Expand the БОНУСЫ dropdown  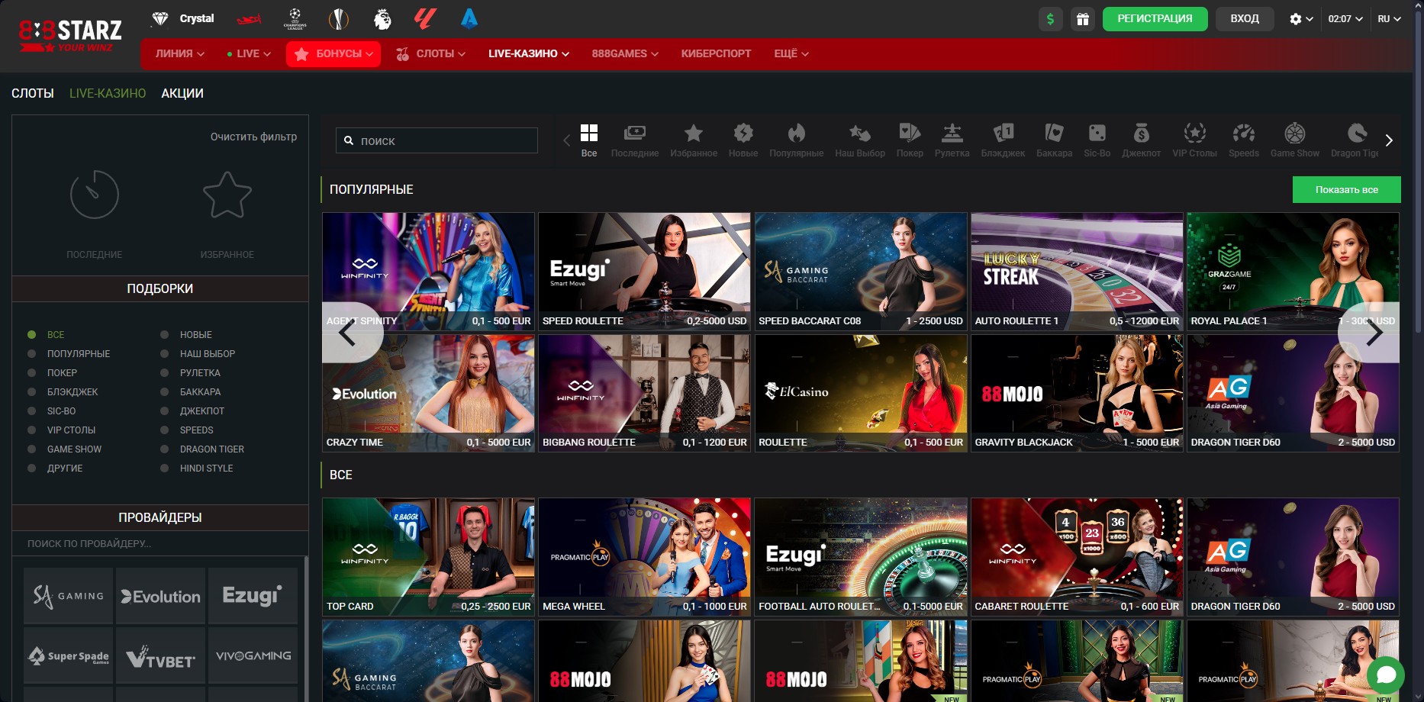click(x=333, y=53)
